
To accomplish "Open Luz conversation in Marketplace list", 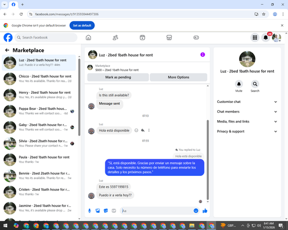I will (39, 63).
